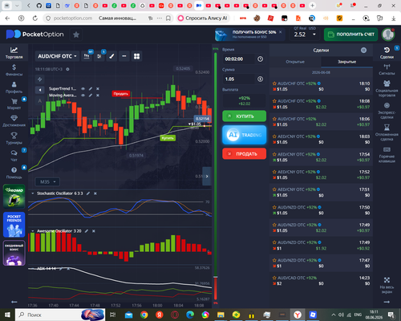The height and width of the screenshot is (321, 401).
Task: Add asset to favorites with star icon
Action: [x=76, y=35]
